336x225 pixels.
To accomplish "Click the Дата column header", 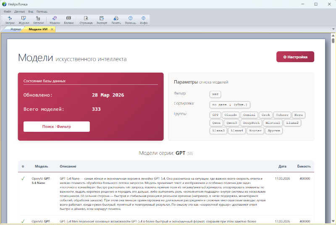I will 282,166.
